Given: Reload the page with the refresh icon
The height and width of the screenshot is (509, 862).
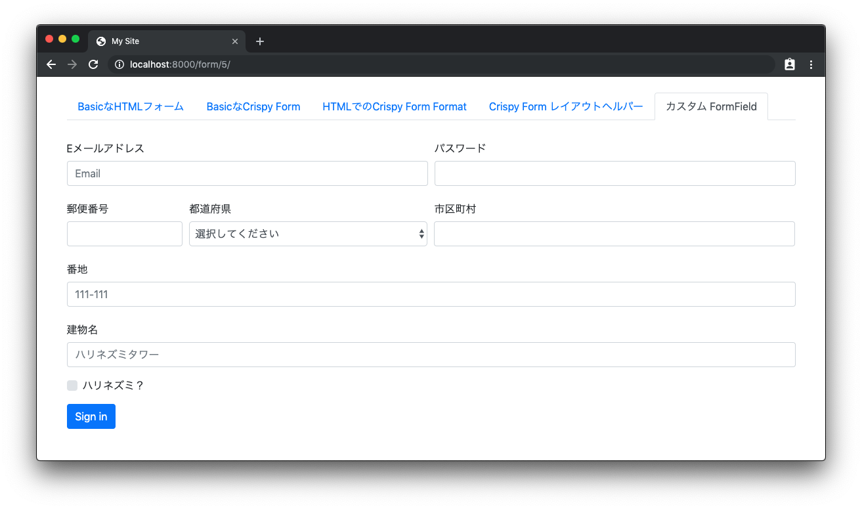Looking at the screenshot, I should point(93,64).
